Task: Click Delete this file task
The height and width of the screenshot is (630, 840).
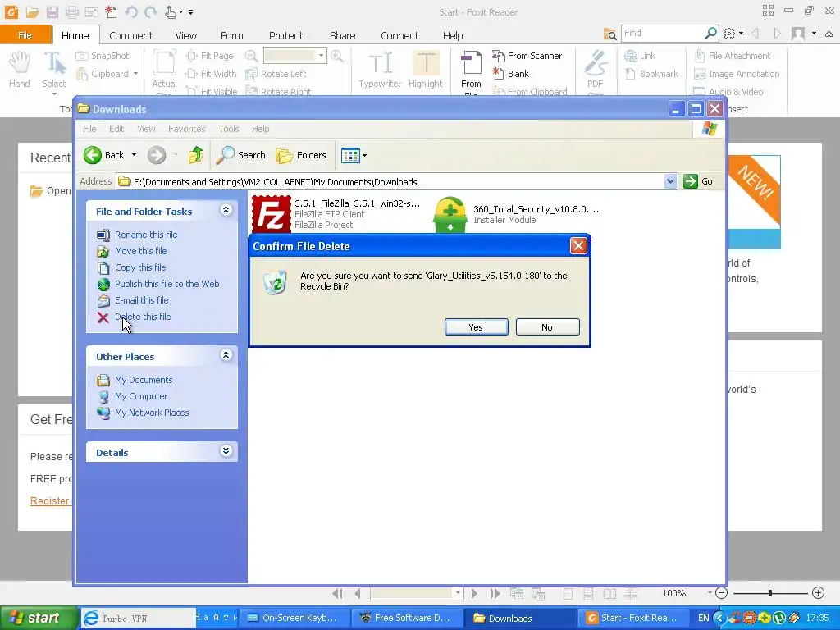Action: pos(143,317)
